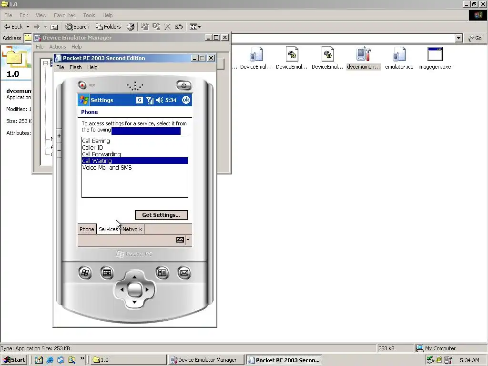Open the emulator File menu
Screen dimensions: 488x366
(60, 67)
